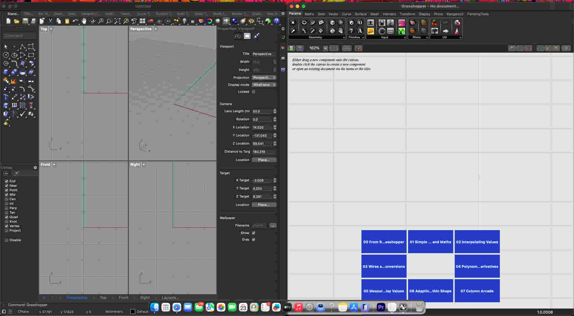Select the Polyline tool in left sidebar

click(x=22, y=47)
